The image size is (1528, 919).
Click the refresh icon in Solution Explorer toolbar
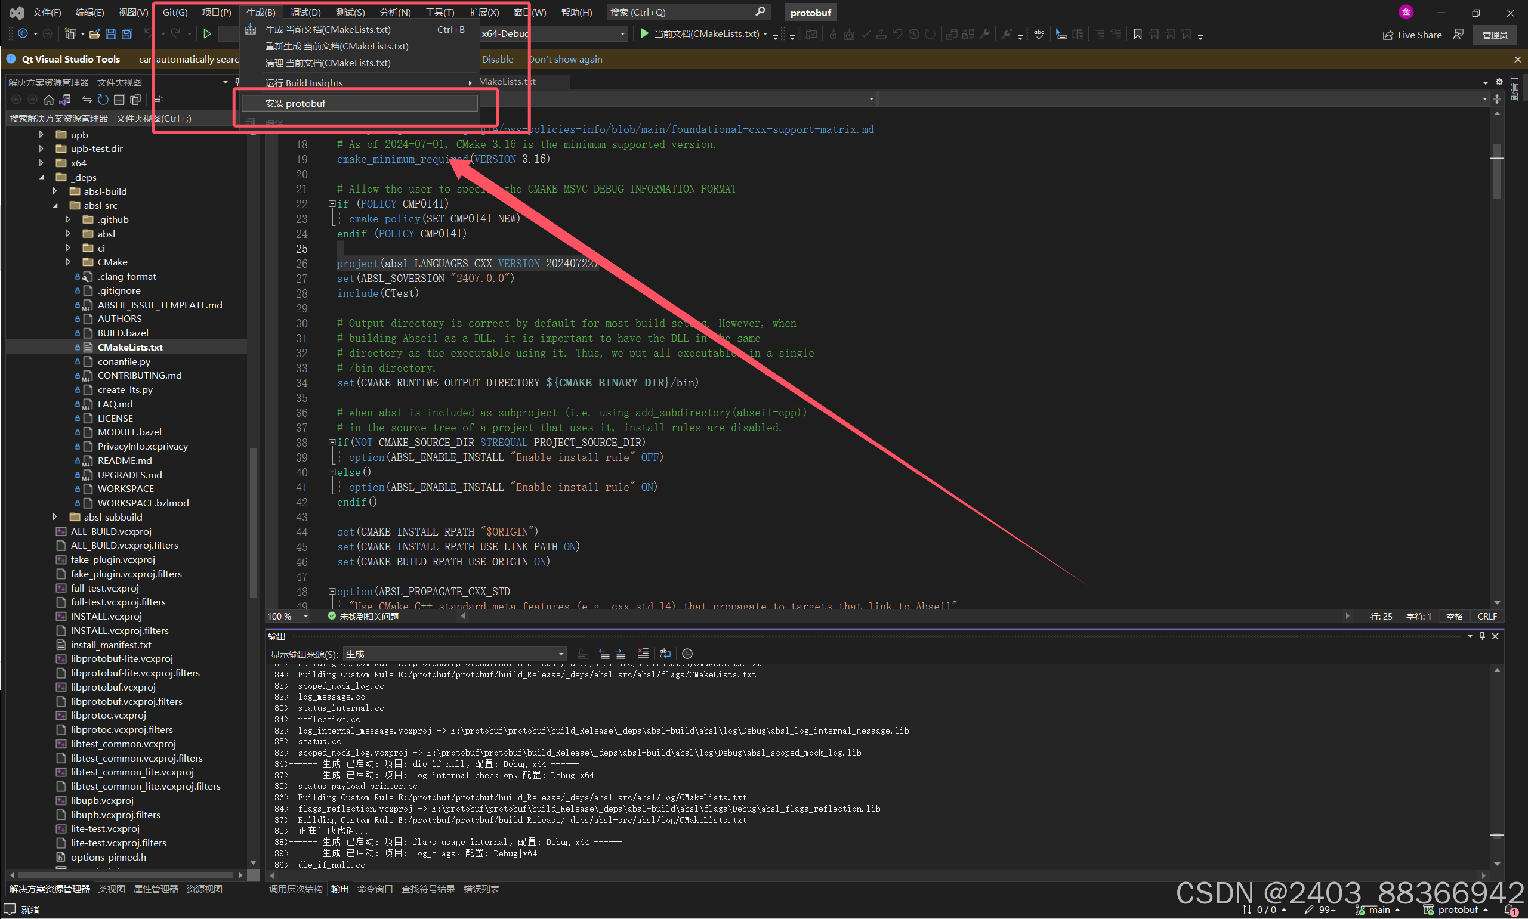tap(103, 99)
